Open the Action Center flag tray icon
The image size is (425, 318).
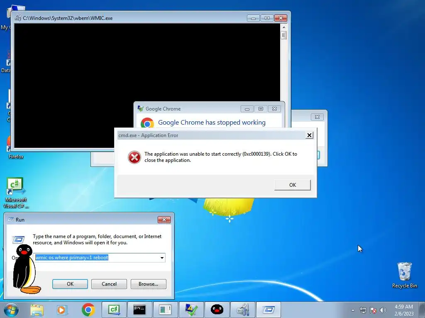(373, 310)
